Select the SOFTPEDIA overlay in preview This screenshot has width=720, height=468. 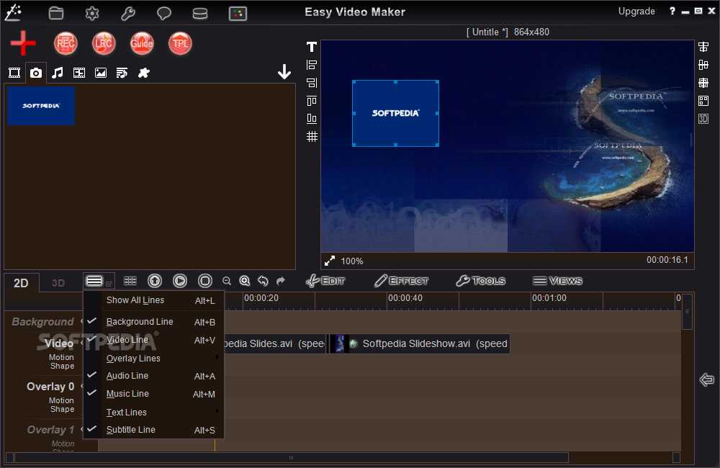point(395,114)
